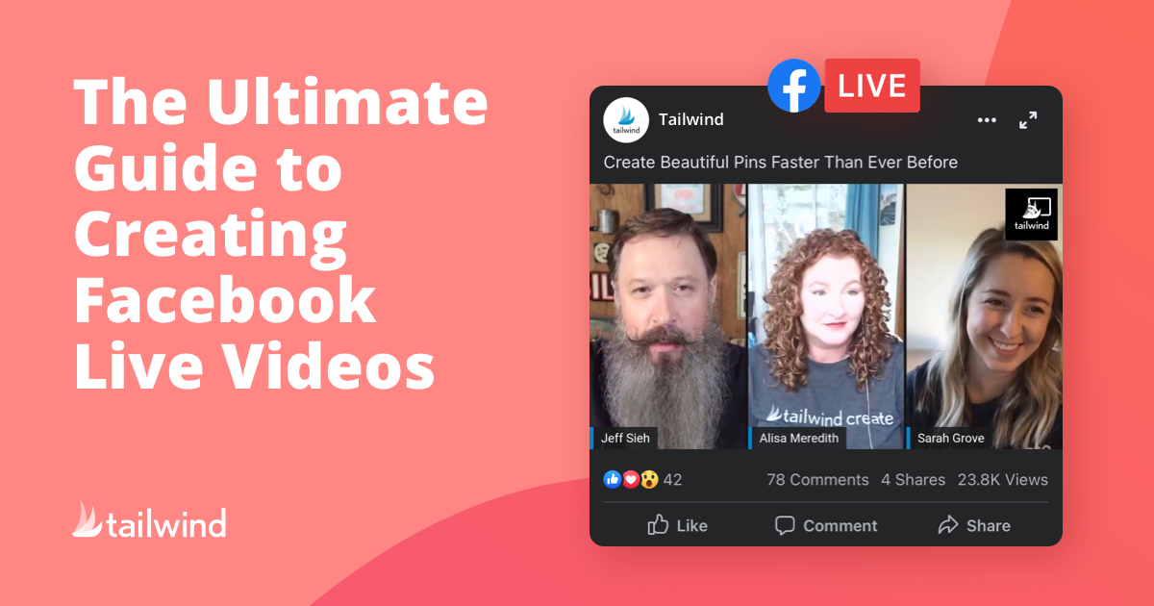Image resolution: width=1154 pixels, height=606 pixels.
Task: Click the red LIVE indicator badge
Action: [871, 86]
